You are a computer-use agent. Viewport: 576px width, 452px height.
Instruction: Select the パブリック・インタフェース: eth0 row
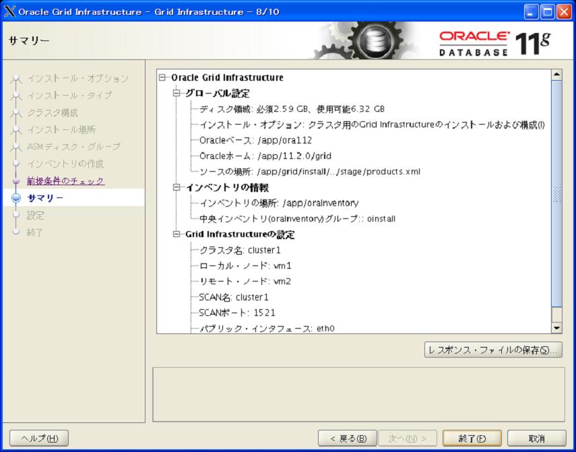tap(267, 329)
